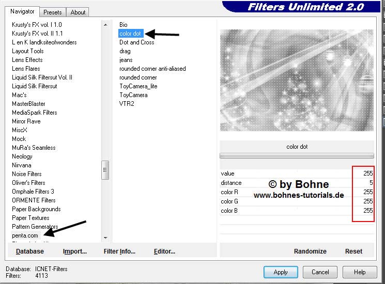The width and height of the screenshot is (385, 284).
Task: Launch the filter Editor...
Action: click(x=164, y=251)
